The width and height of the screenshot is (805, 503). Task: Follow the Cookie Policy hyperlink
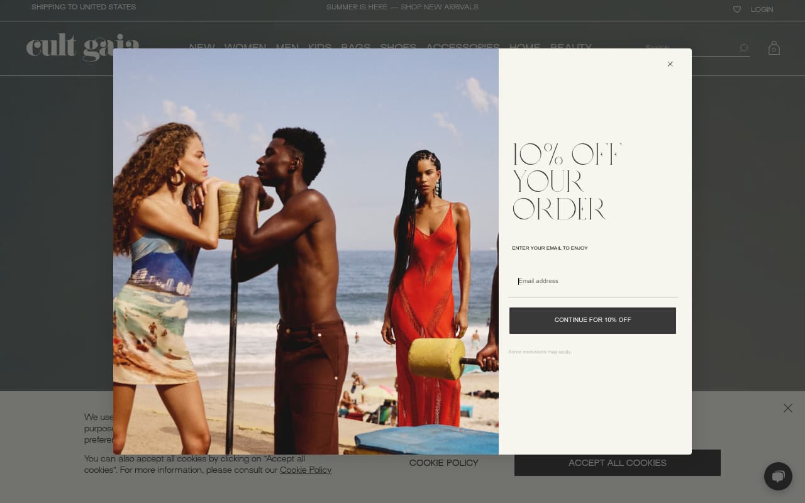(x=306, y=470)
